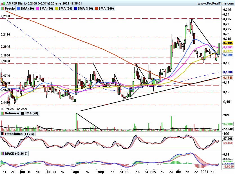Image resolution: width=235 pixels, height=175 pixels.
Task: Click the ago date axis label
Action: [x=76, y=172]
